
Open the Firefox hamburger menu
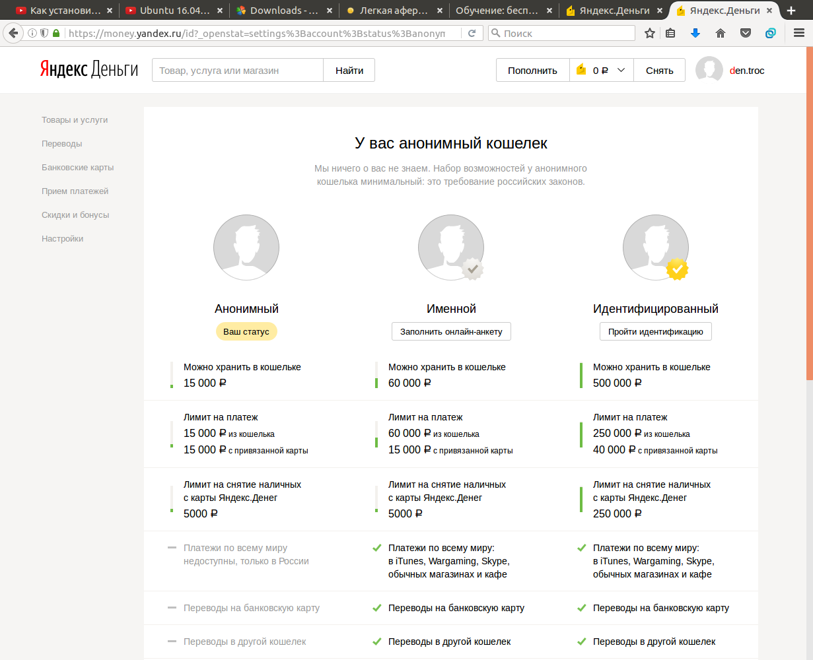(798, 33)
